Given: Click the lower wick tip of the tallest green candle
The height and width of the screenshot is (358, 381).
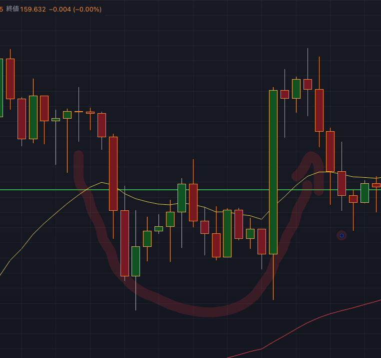Looking at the screenshot, I should coord(273,299).
